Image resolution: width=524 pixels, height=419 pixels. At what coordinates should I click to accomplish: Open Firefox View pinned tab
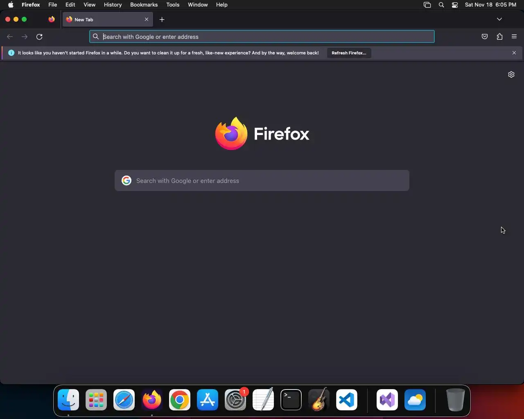coord(52,19)
